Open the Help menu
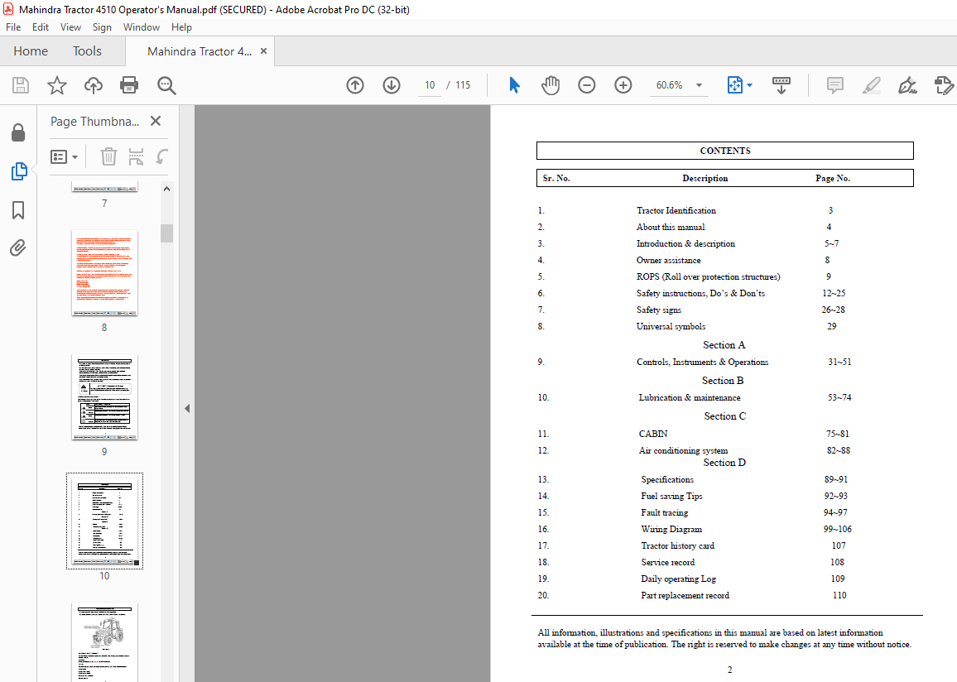The width and height of the screenshot is (957, 682). [181, 26]
